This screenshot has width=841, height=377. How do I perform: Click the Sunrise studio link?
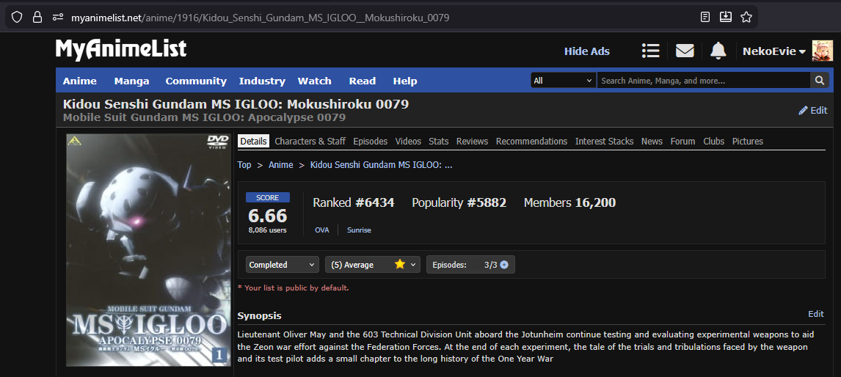coord(359,230)
